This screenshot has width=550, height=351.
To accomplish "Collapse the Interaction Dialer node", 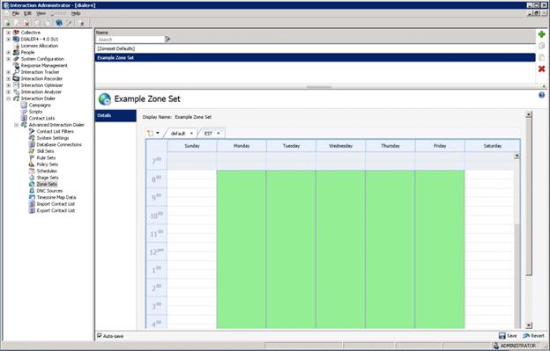I will (x=9, y=99).
